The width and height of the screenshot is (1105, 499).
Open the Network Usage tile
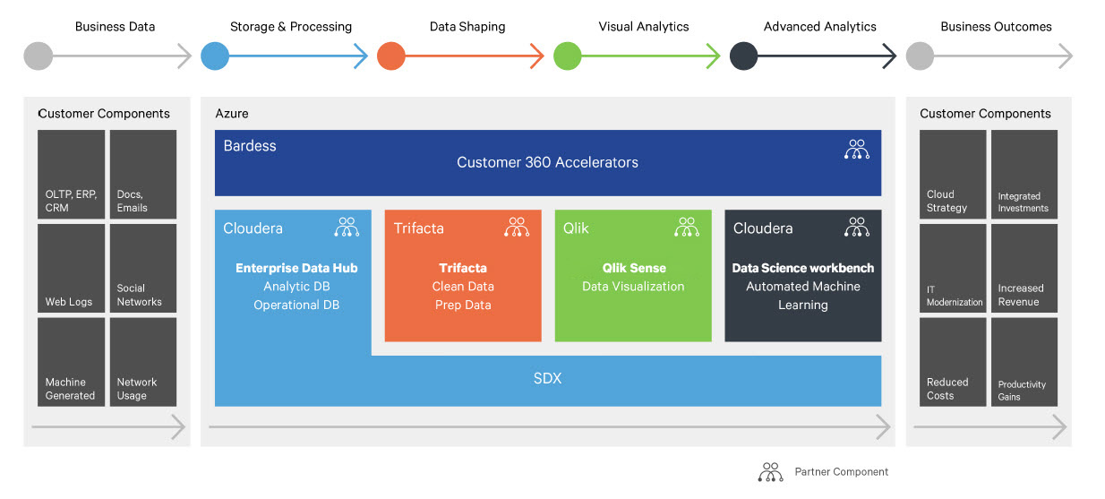tap(143, 362)
